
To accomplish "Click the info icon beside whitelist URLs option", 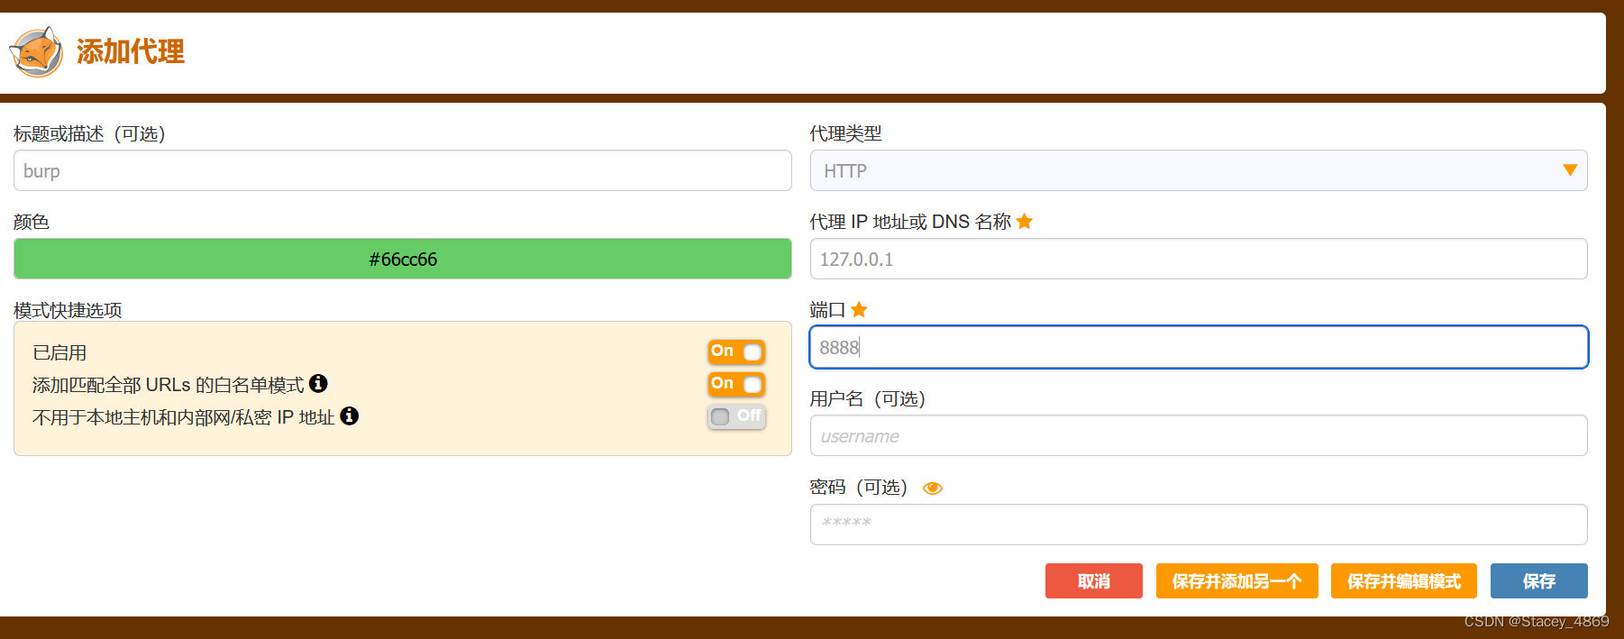I will tap(319, 384).
